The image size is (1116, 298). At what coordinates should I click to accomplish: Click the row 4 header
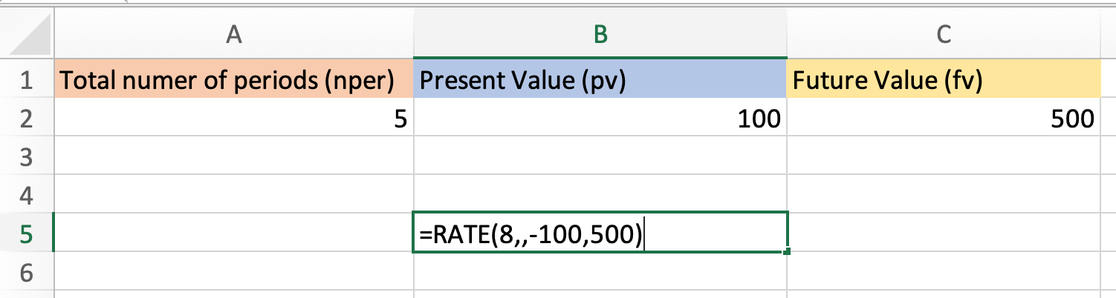coord(26,196)
